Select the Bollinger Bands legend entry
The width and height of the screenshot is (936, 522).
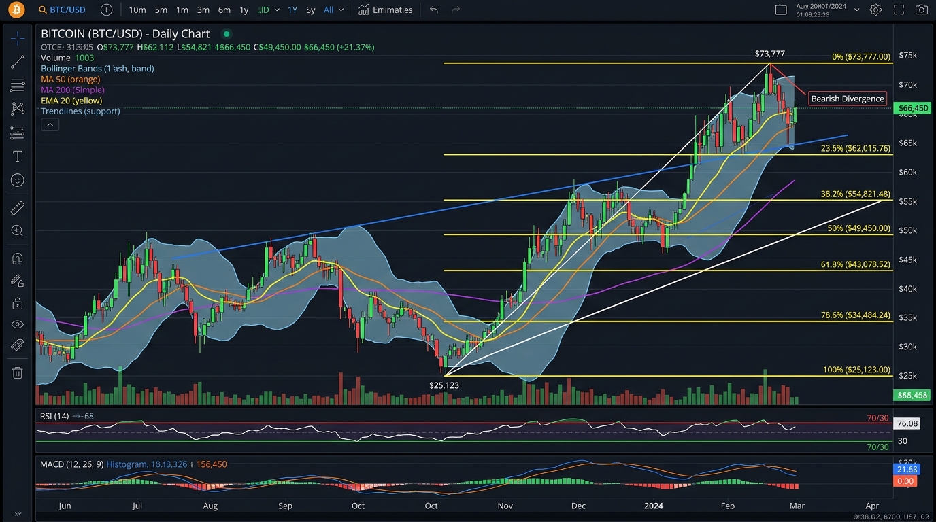97,69
